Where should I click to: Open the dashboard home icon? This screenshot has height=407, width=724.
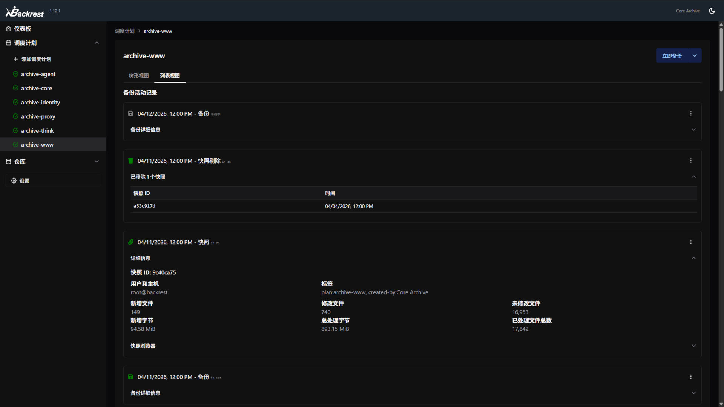(x=9, y=29)
